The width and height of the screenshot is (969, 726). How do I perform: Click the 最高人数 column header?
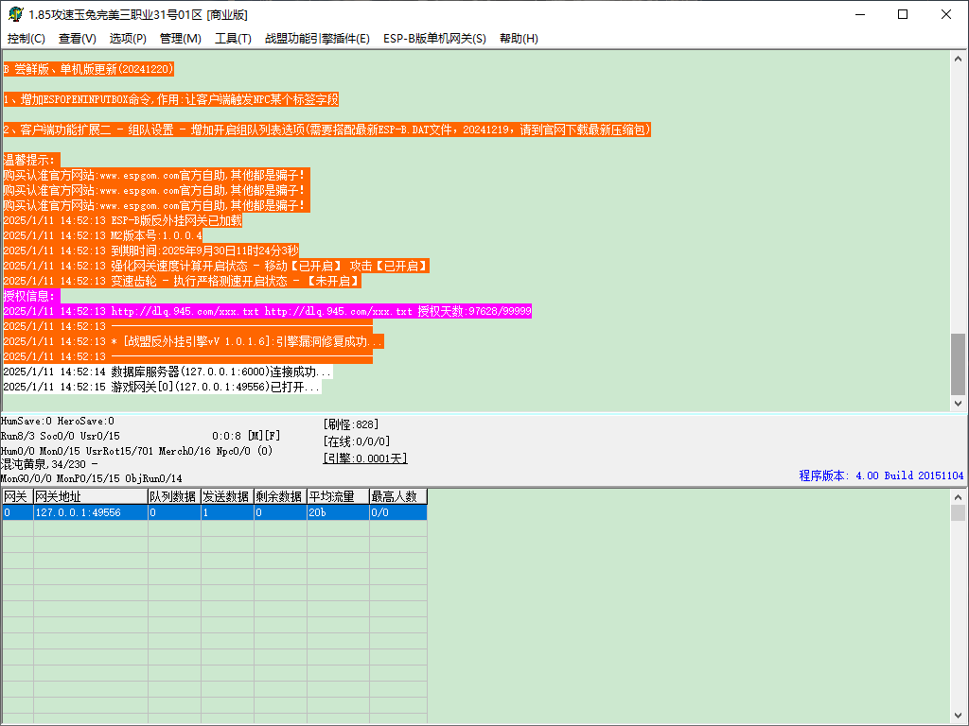398,496
